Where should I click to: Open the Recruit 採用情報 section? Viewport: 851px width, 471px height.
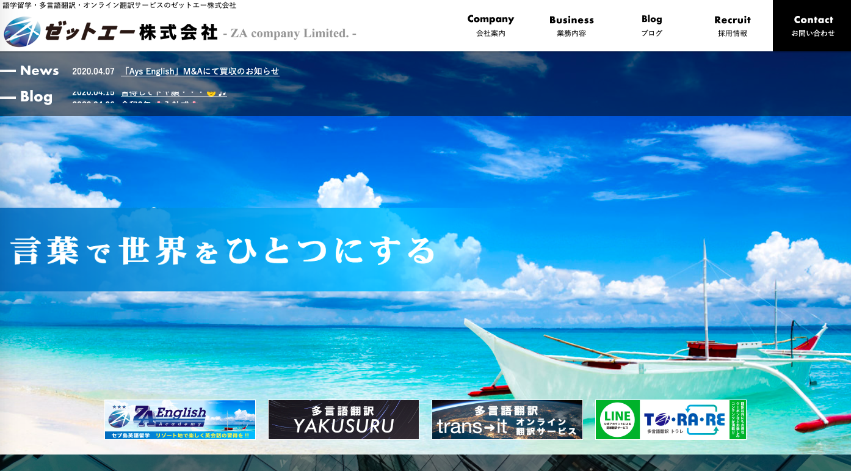click(x=732, y=26)
